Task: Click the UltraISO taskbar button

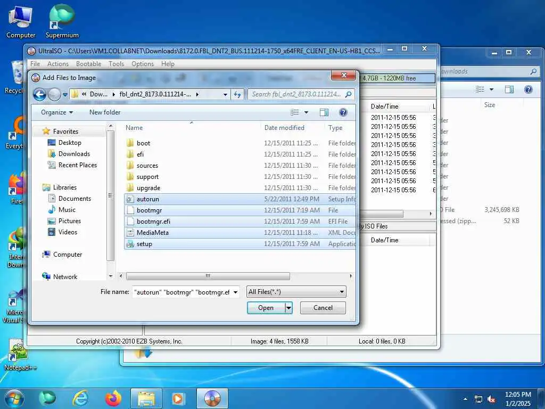Action: [212, 398]
